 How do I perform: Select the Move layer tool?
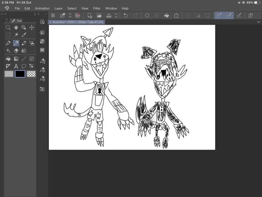coord(31,27)
